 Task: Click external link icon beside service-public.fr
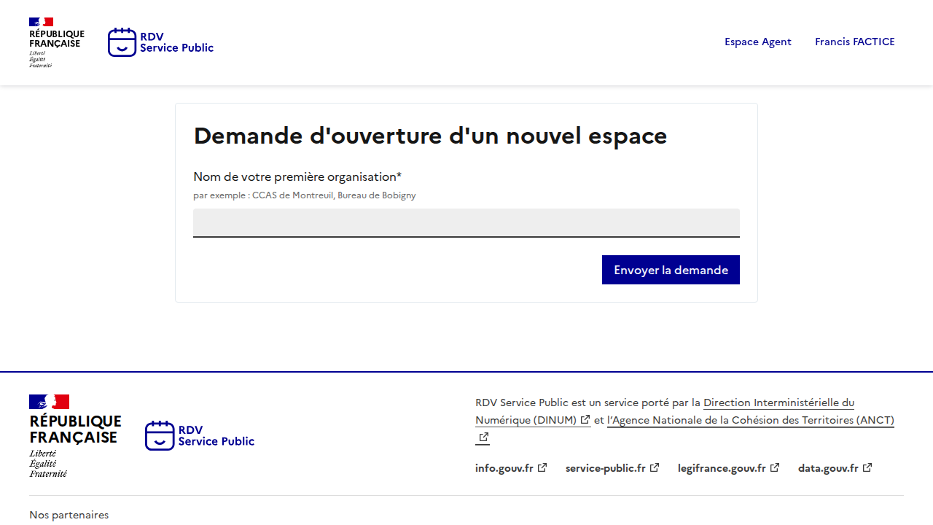[x=655, y=468]
